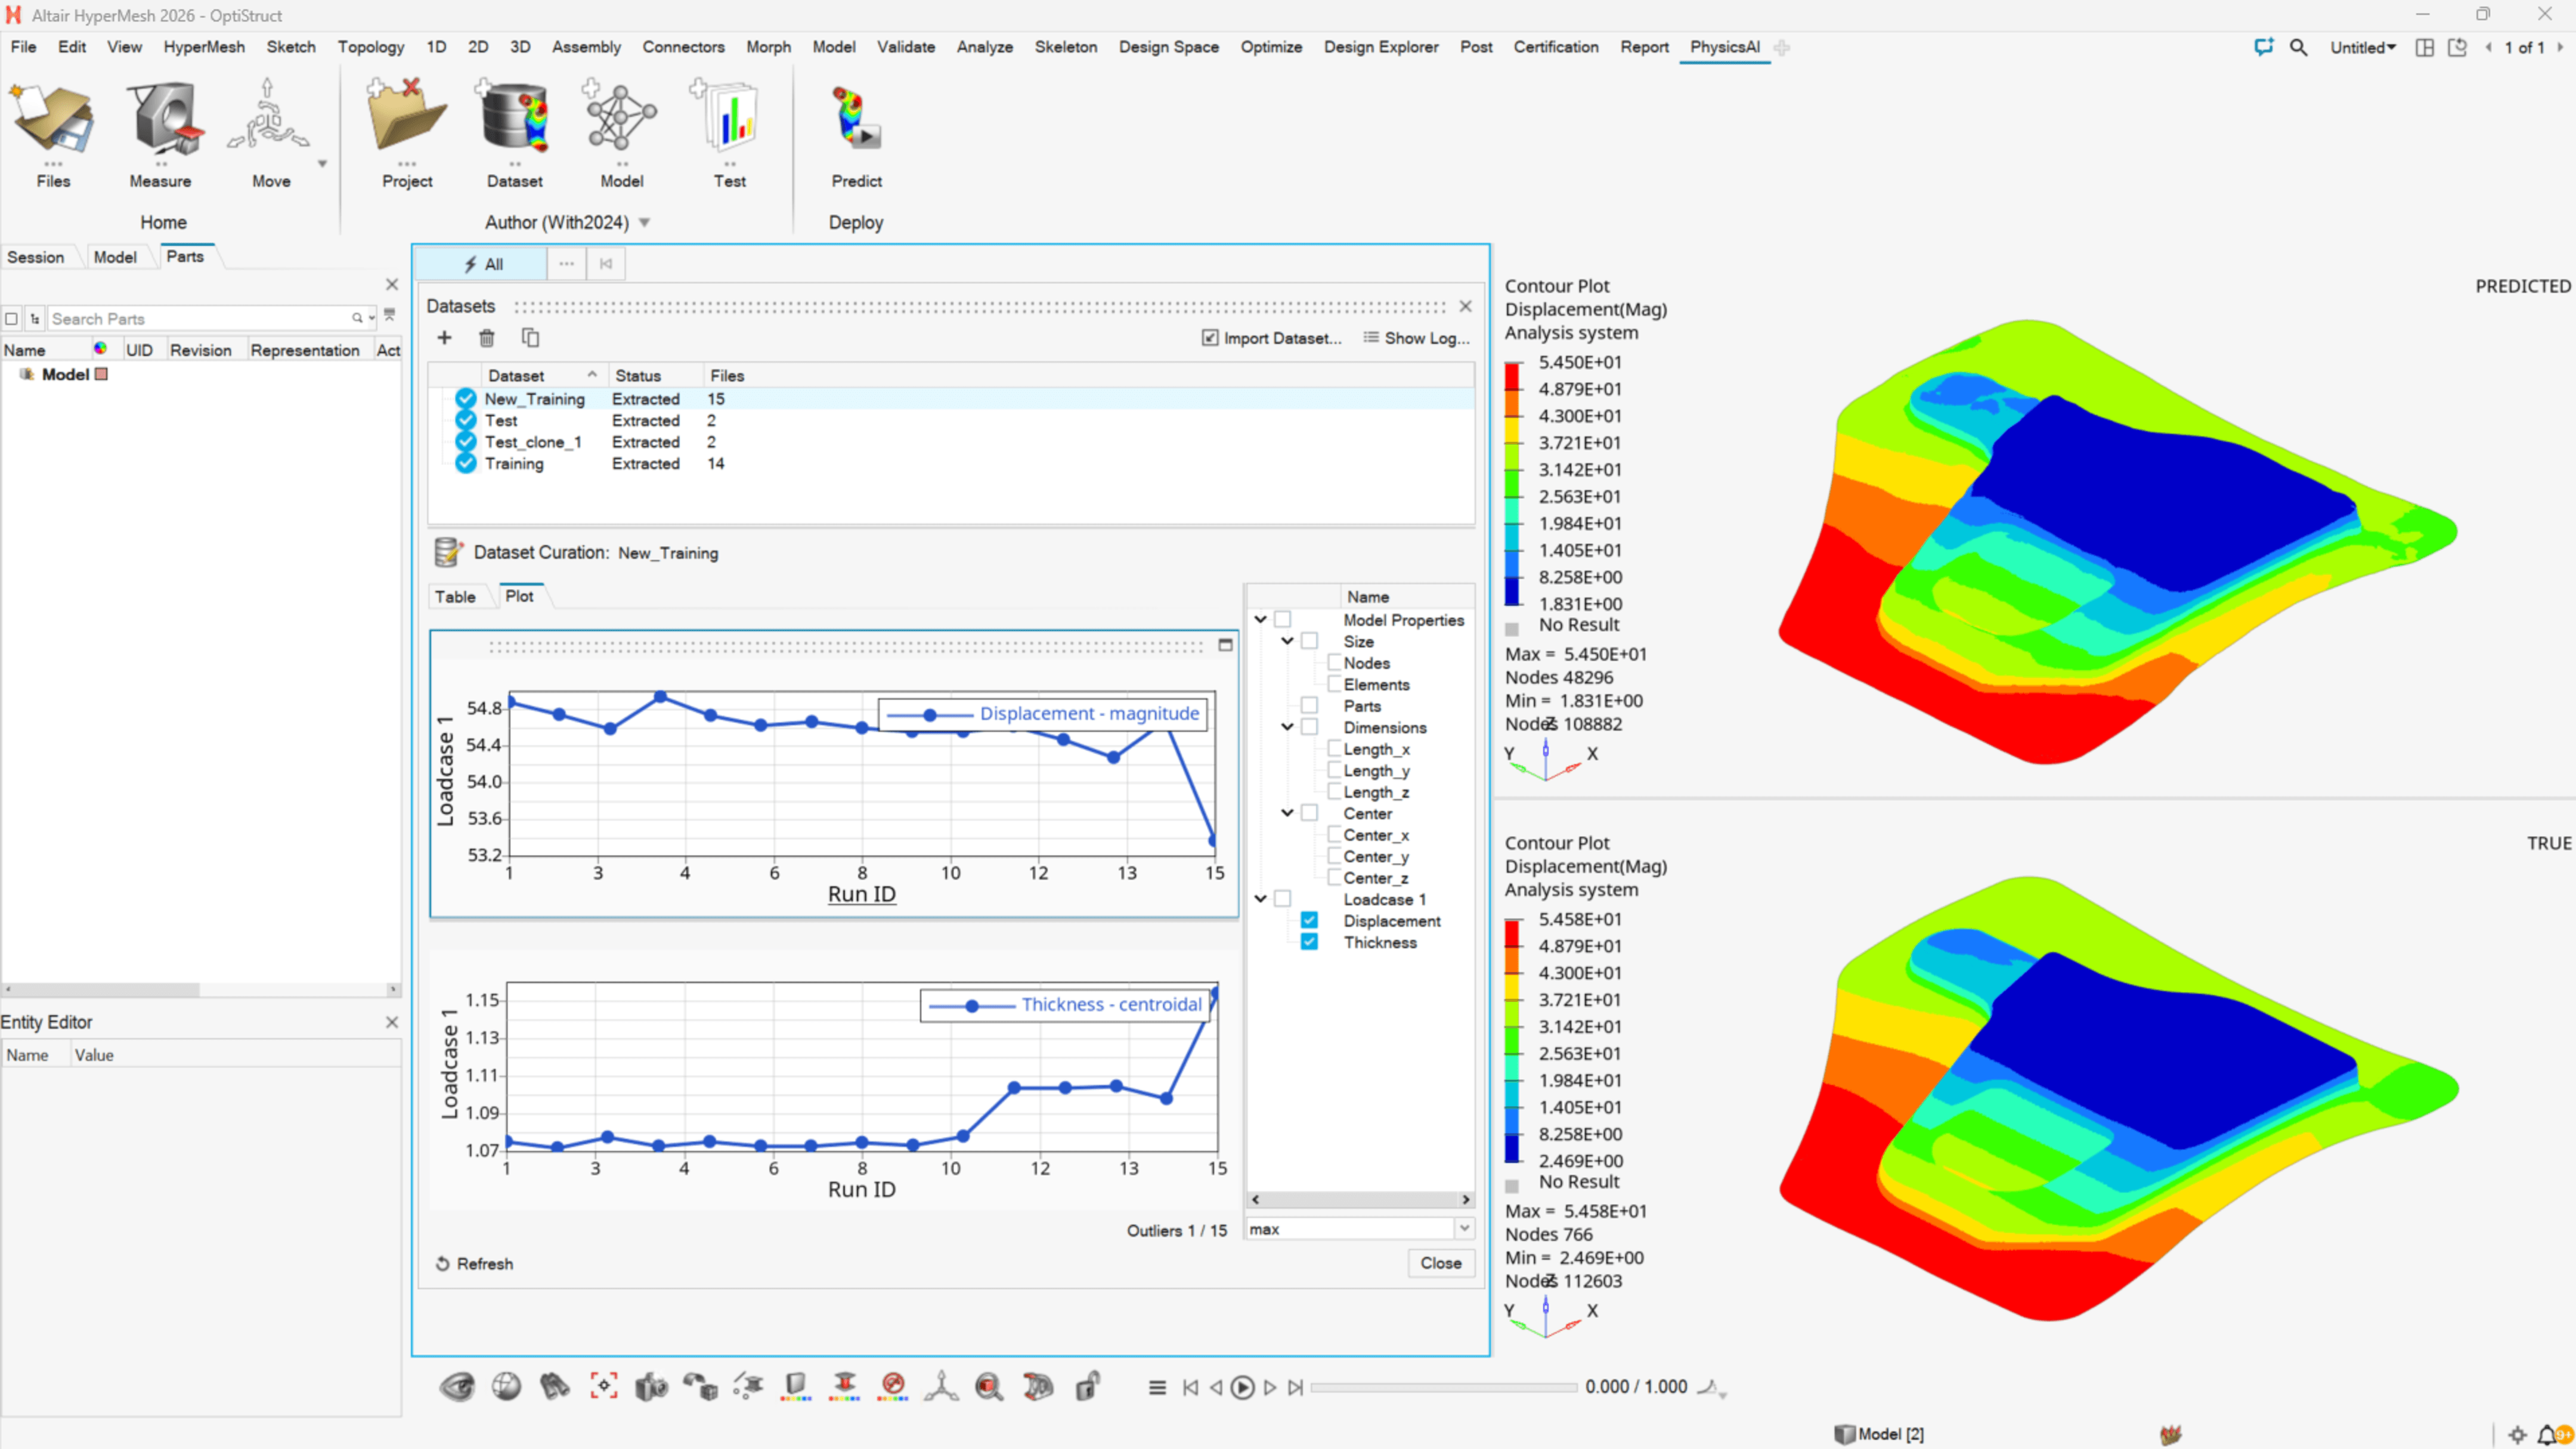The image size is (2576, 1449).
Task: Switch to the Table tab
Action: pyautogui.click(x=455, y=597)
